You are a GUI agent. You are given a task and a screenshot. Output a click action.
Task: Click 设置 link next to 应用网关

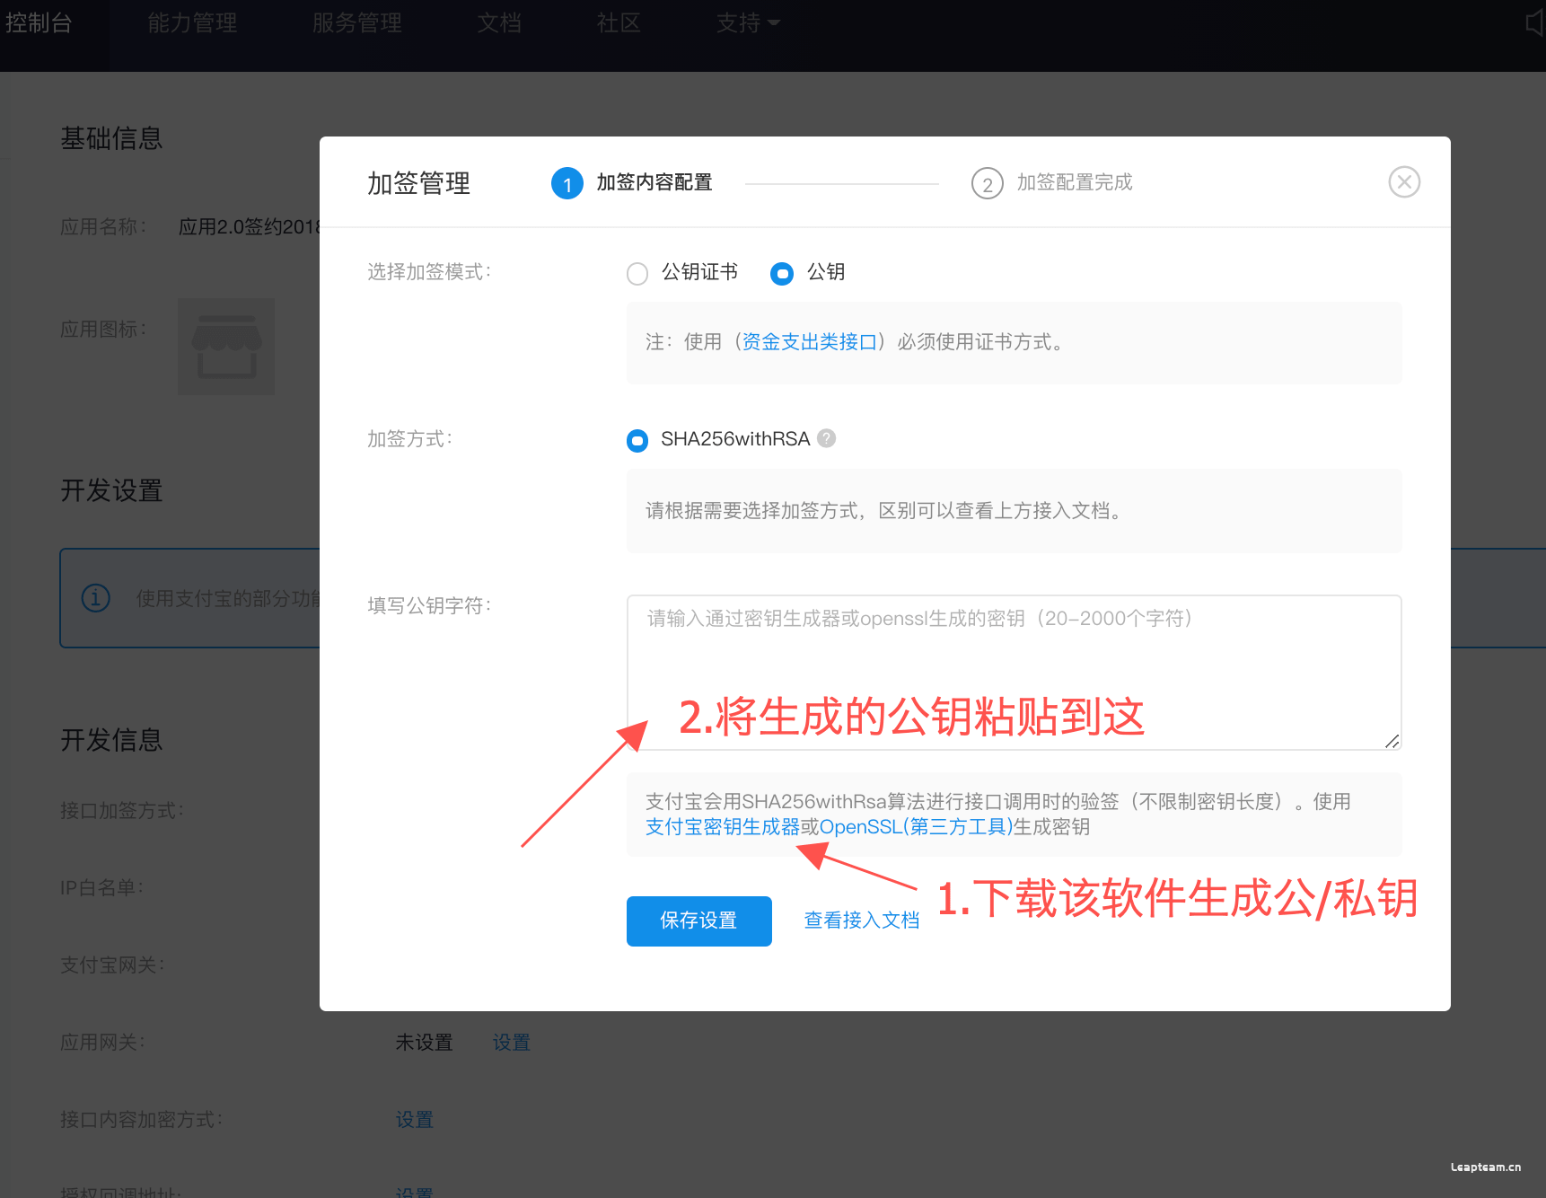click(511, 1043)
